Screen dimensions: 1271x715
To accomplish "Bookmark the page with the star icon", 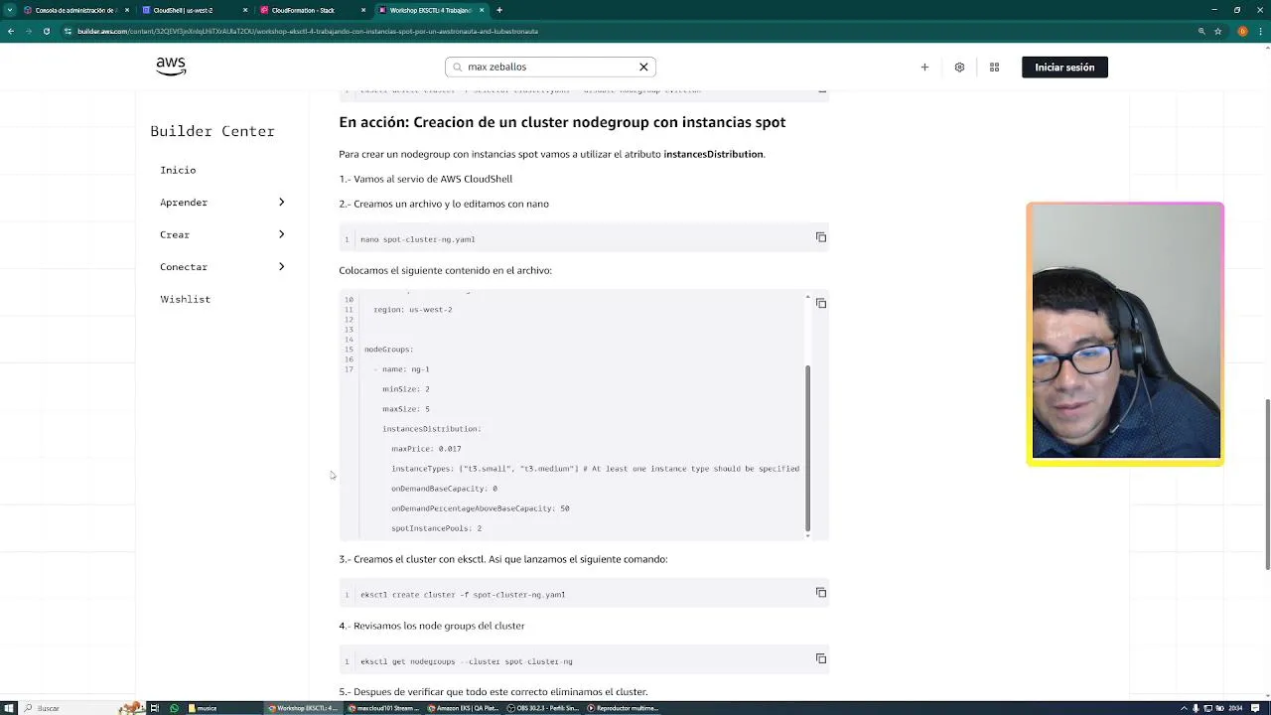I will click(1217, 31).
